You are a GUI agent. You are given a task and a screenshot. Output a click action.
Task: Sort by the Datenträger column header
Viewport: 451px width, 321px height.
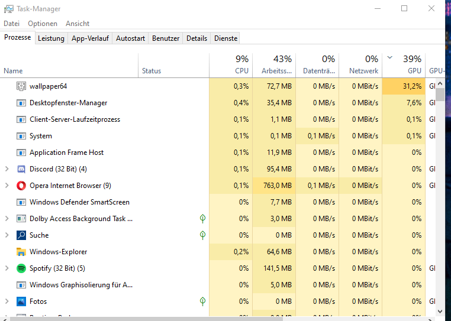click(317, 66)
